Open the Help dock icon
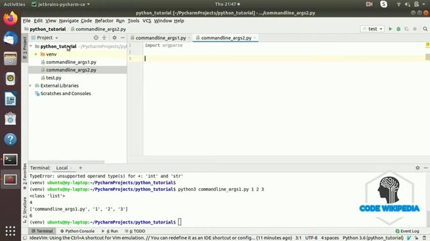The height and width of the screenshot is (241, 430). pyautogui.click(x=11, y=139)
